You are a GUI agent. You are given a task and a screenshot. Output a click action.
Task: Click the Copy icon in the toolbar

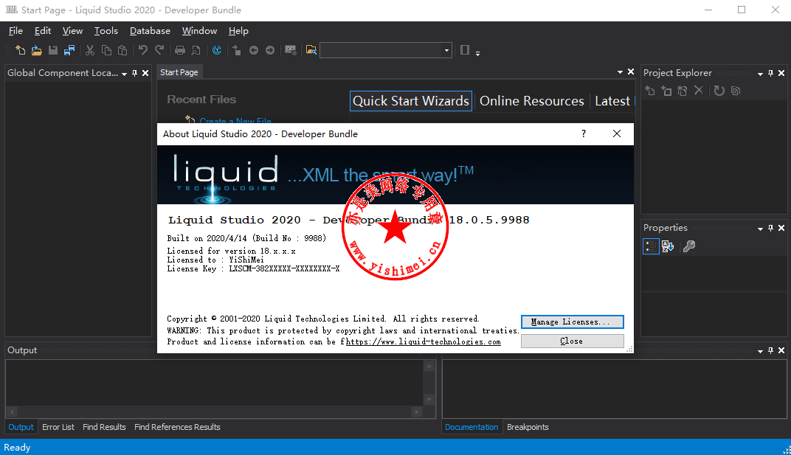[106, 50]
